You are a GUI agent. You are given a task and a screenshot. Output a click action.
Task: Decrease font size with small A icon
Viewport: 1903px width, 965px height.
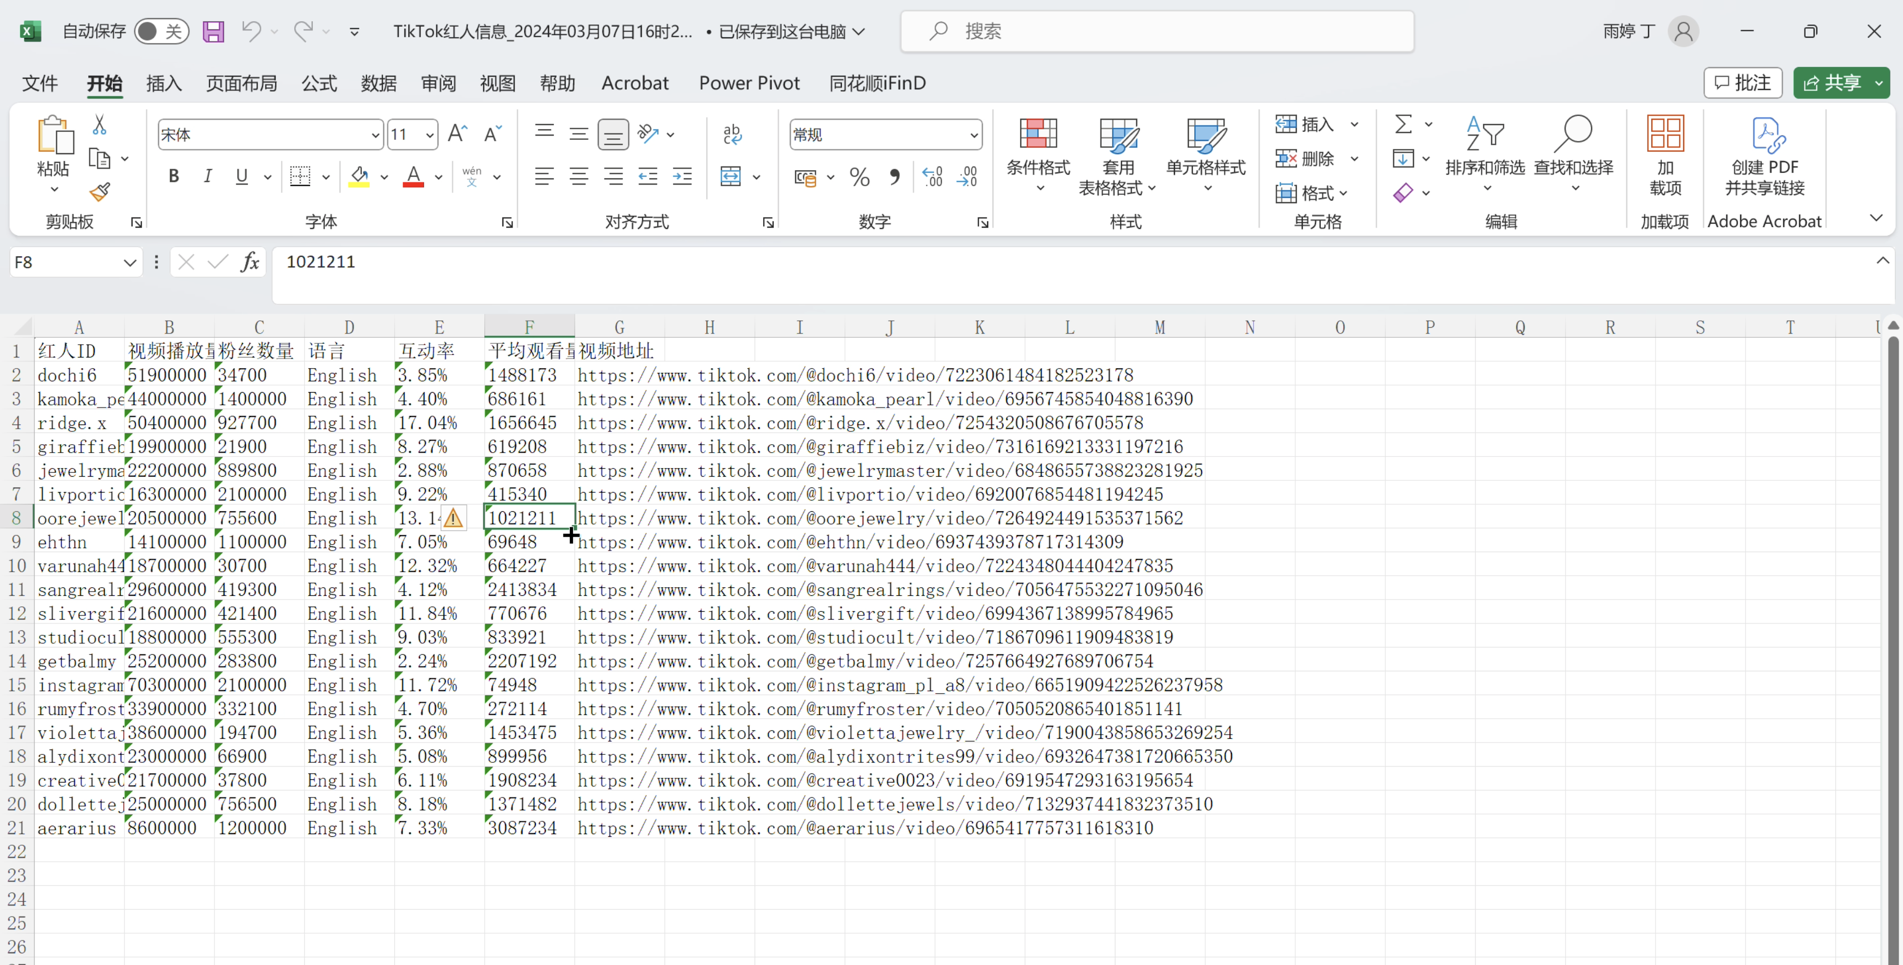[x=492, y=134]
